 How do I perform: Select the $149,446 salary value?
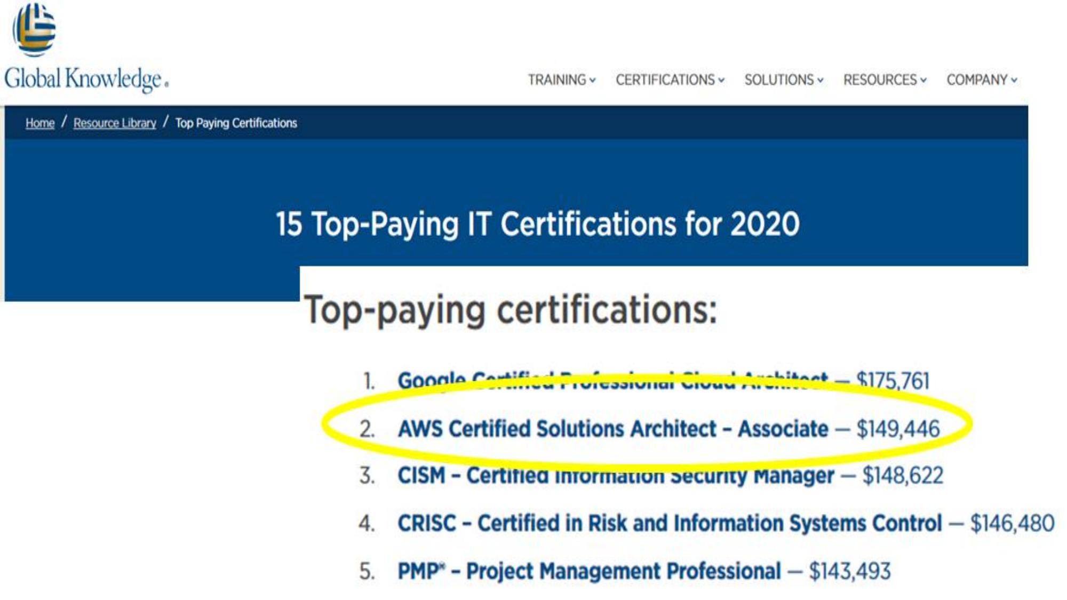pos(898,429)
